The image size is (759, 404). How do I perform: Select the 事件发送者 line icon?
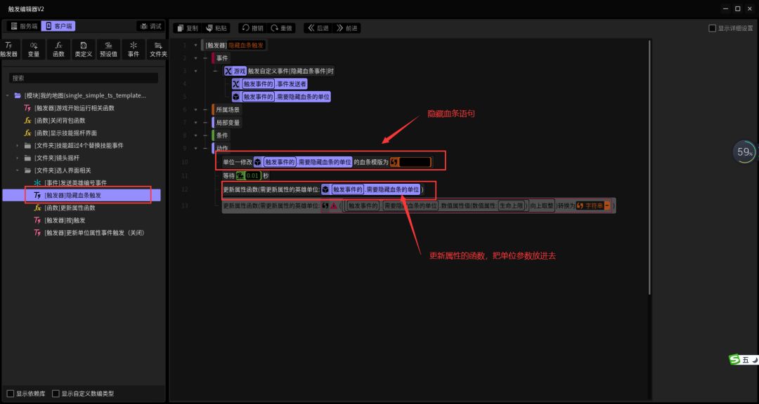236,84
